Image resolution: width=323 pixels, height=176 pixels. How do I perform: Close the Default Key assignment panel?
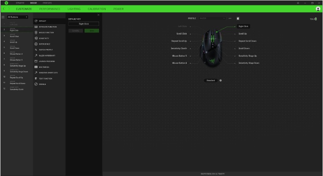pyautogui.click(x=99, y=15)
